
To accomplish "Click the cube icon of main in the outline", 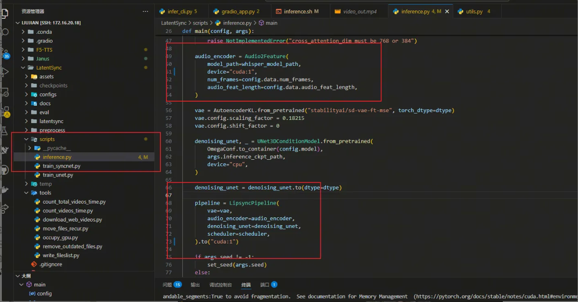I will 29,285.
